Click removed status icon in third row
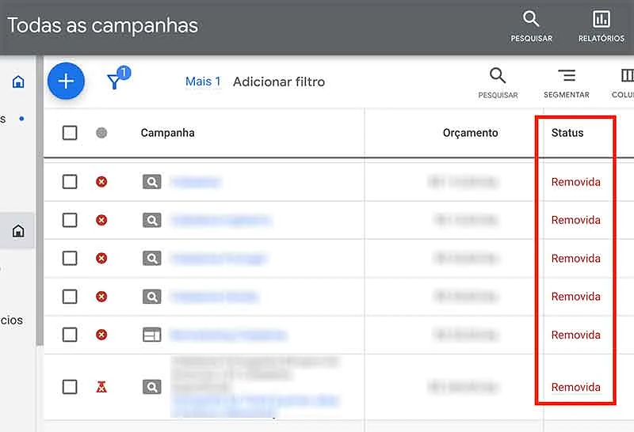The image size is (634, 432). [x=101, y=258]
